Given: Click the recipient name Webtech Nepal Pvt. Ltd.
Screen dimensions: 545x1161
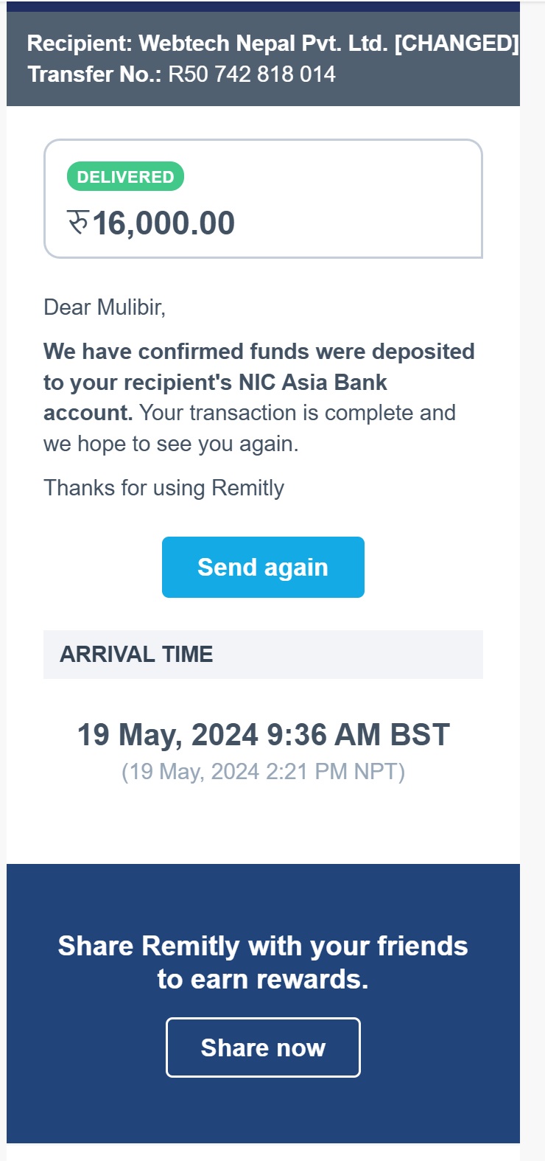Looking at the screenshot, I should tap(264, 43).
